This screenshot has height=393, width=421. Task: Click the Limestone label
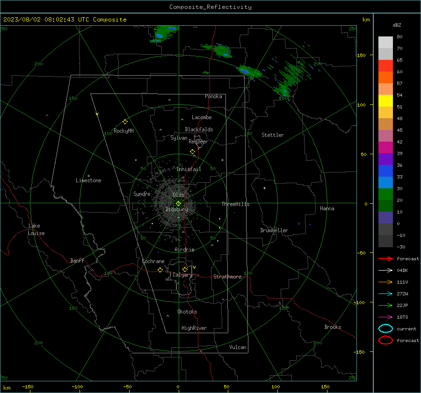point(88,180)
